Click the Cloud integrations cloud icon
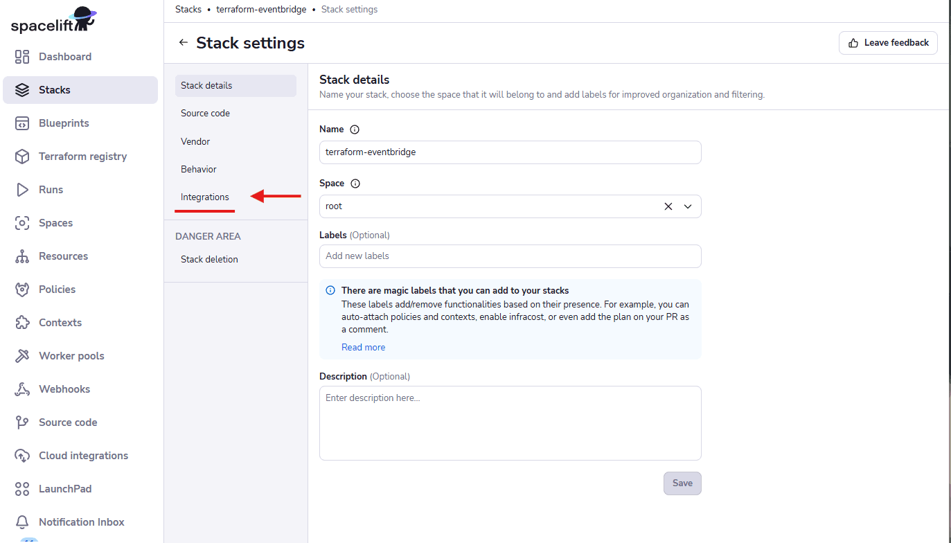 click(x=22, y=456)
